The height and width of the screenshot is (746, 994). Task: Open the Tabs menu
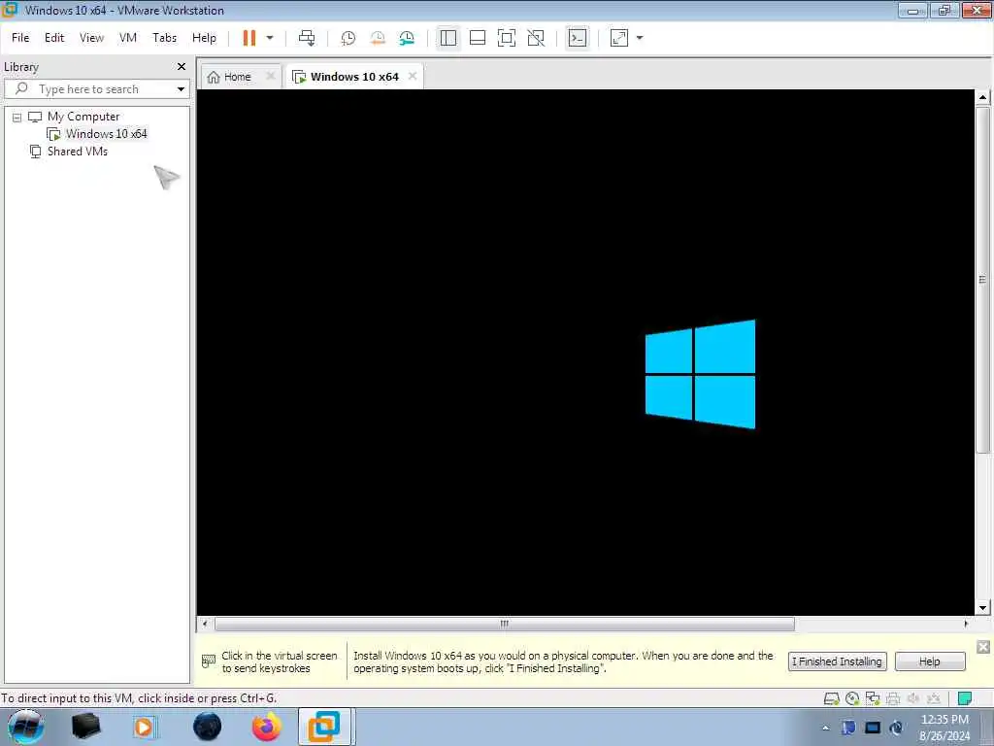[x=164, y=38]
